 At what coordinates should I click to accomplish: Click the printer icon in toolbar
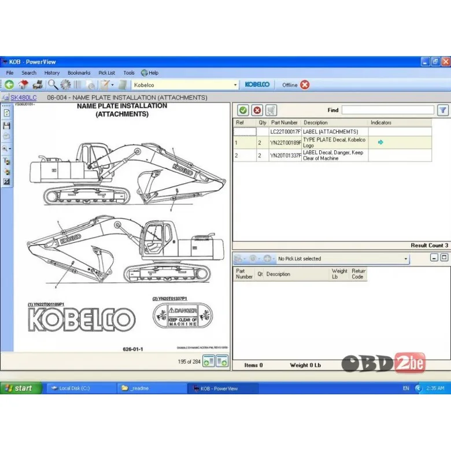click(38, 85)
